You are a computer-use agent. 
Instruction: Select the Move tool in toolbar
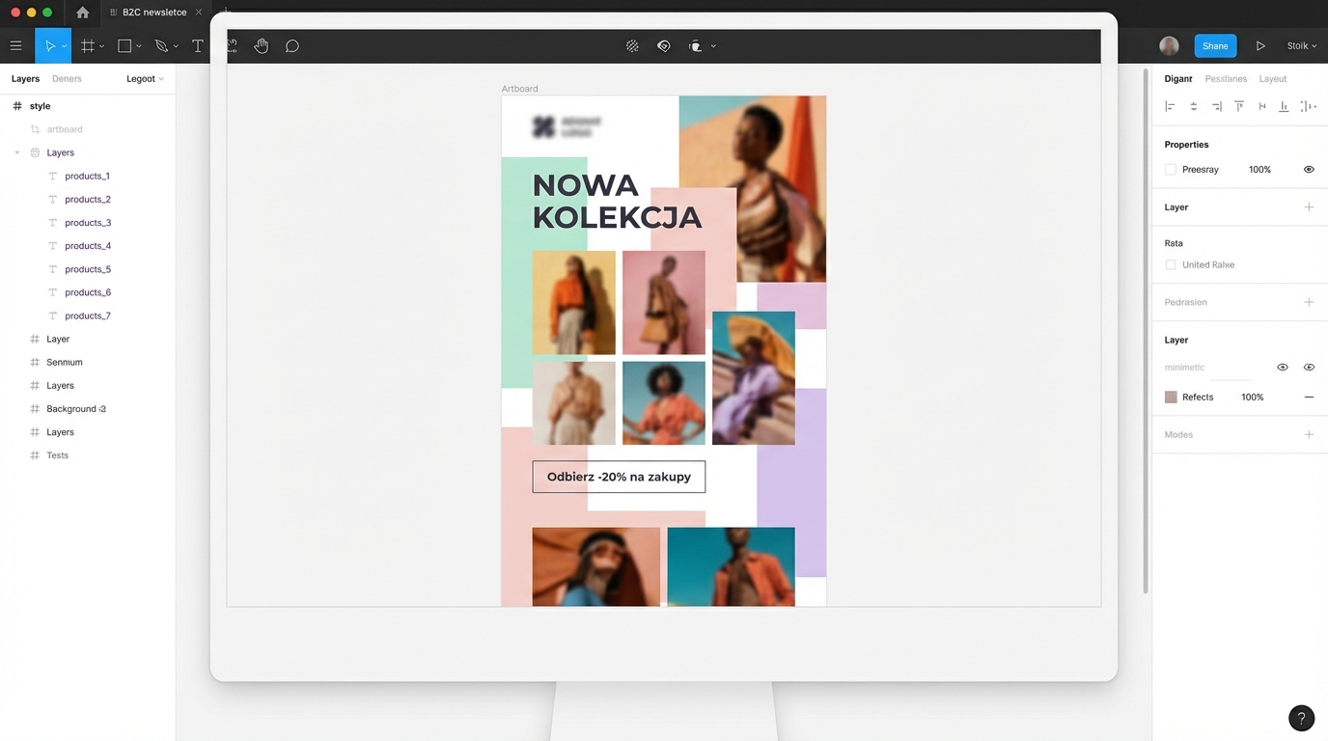pyautogui.click(x=49, y=45)
